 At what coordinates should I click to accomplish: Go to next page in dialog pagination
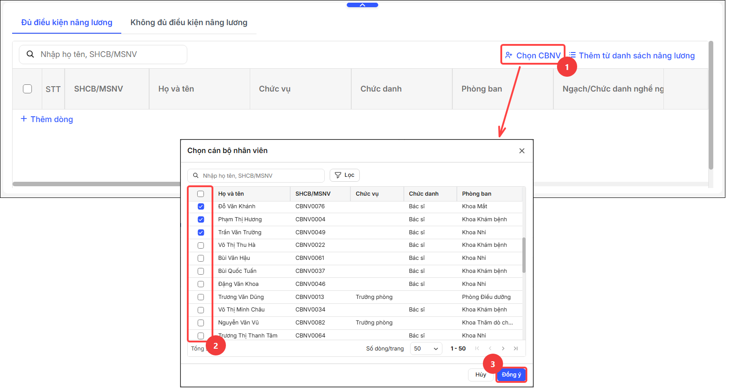coord(503,348)
